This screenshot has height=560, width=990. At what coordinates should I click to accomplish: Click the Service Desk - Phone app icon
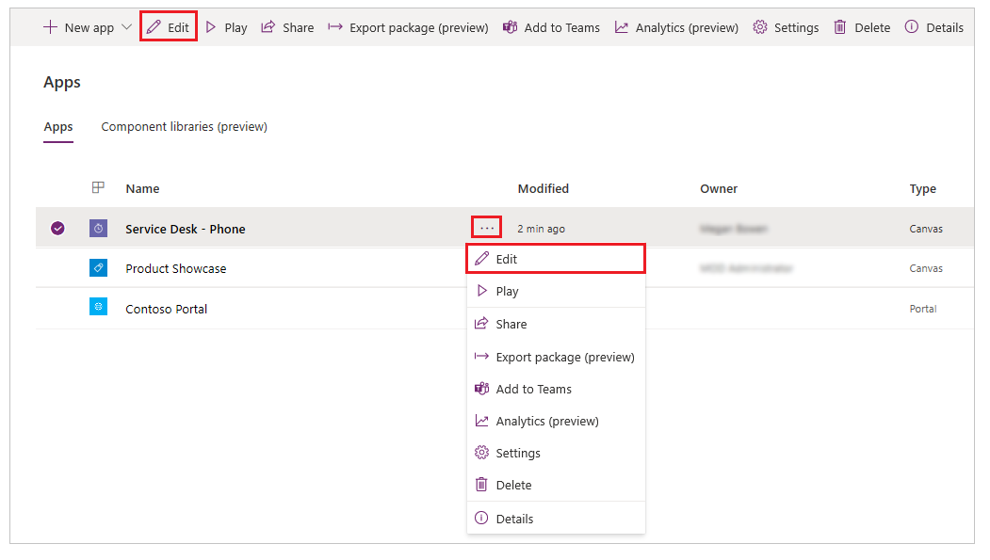pos(98,229)
